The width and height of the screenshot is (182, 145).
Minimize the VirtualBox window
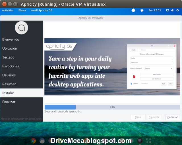click(10, 4)
